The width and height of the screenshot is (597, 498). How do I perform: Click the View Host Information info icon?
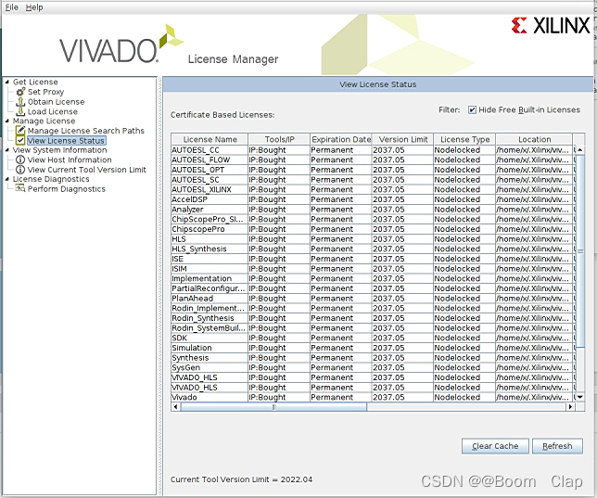click(x=20, y=160)
